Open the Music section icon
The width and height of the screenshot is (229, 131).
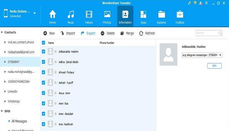(71, 15)
